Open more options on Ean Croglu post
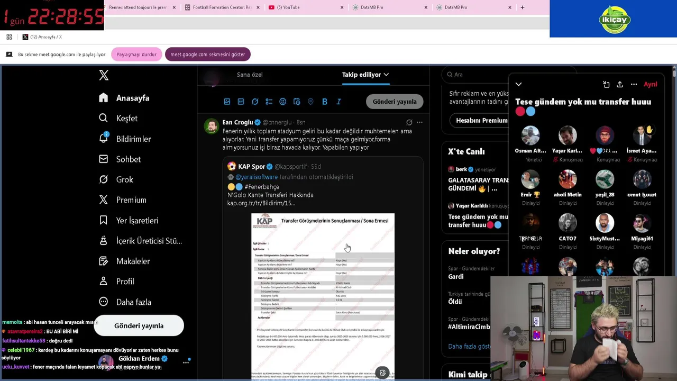This screenshot has height=381, width=677. (x=419, y=122)
